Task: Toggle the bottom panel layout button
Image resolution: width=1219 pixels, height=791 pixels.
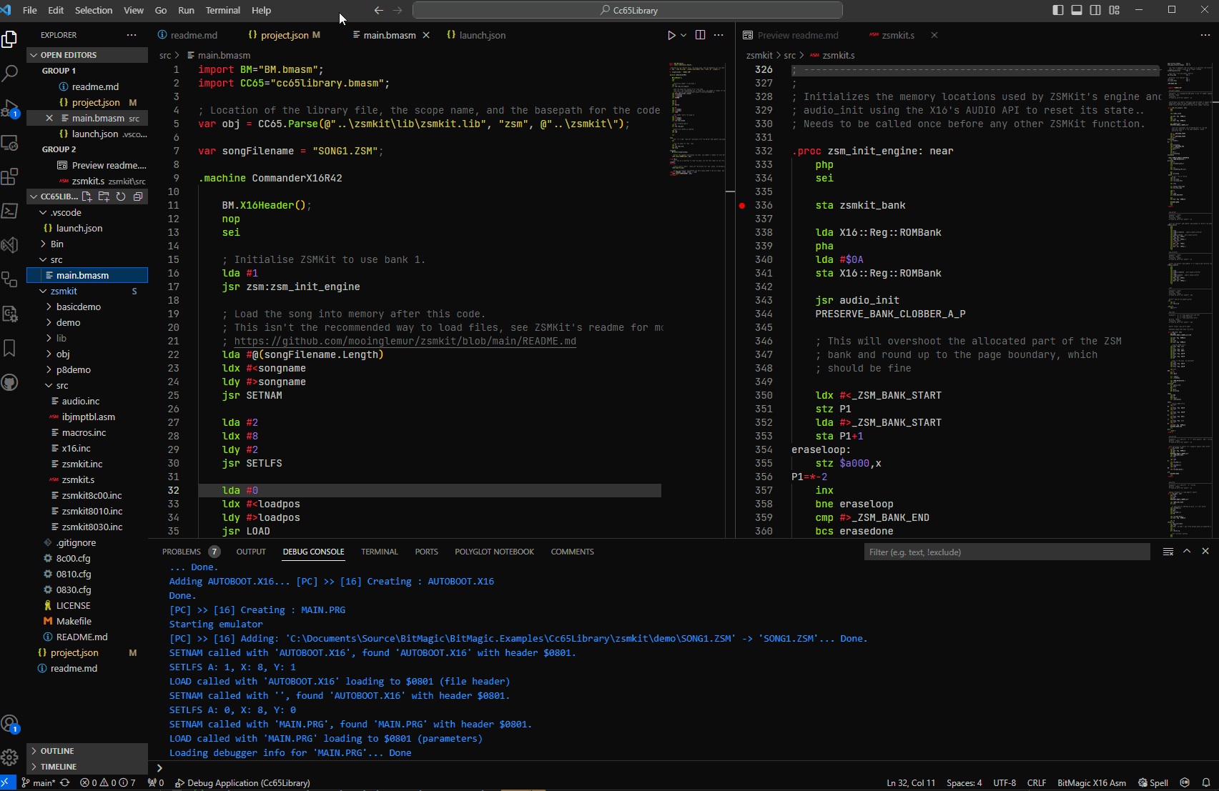Action: [x=1077, y=10]
